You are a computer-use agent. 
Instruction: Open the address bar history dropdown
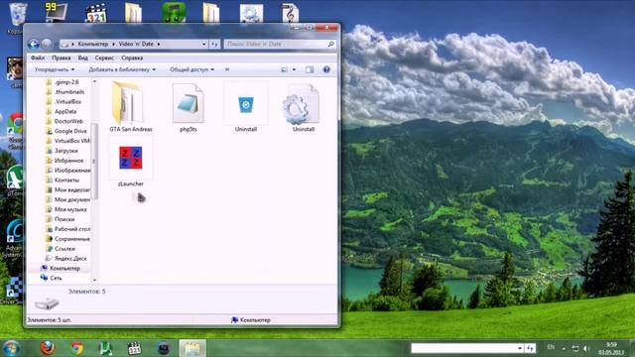click(x=204, y=44)
